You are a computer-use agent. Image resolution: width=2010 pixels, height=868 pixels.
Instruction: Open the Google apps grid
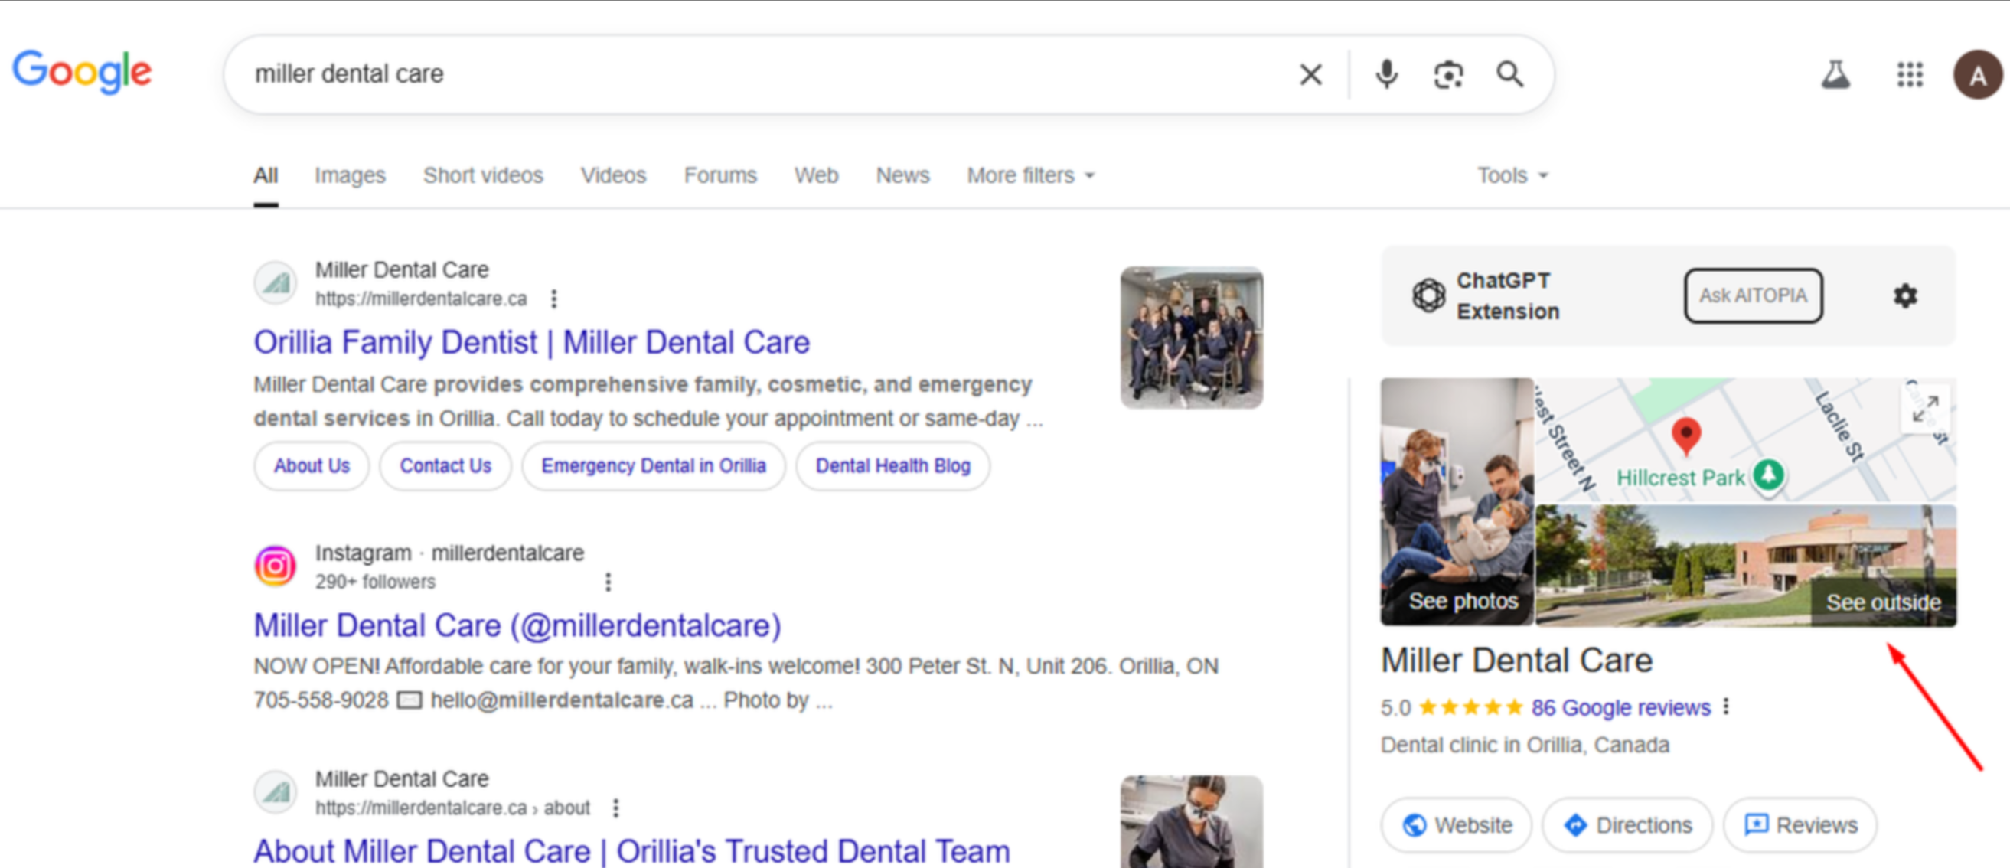[x=1909, y=74]
